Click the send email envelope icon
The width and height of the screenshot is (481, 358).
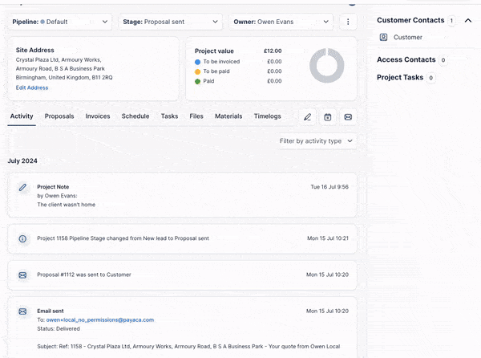348,117
